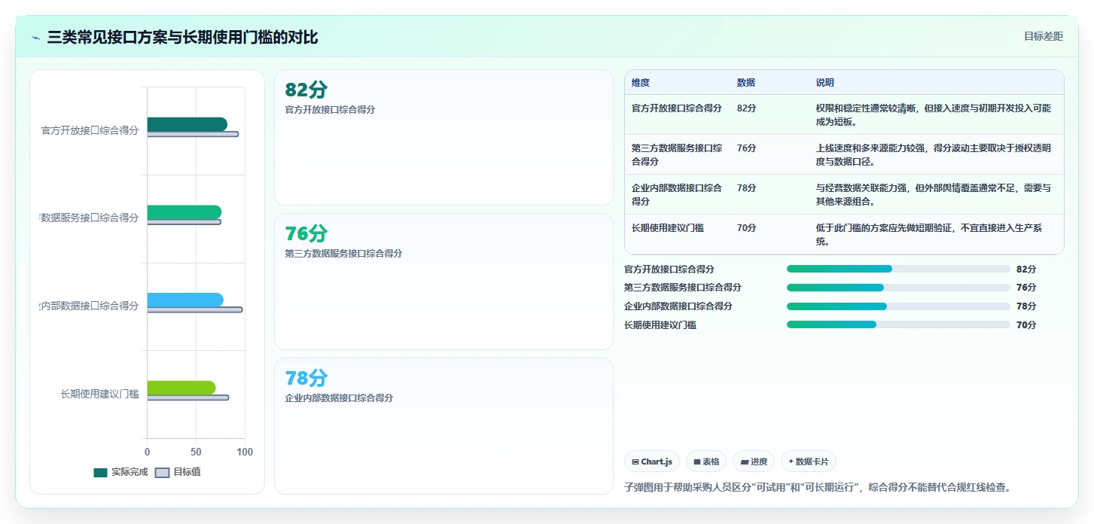Screen dimensions: 1094x524
Task: Click the 目标差距 label in header
Action: point(1043,36)
